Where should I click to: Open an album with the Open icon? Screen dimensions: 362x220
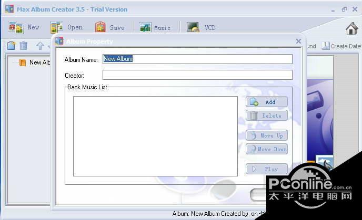coord(57,27)
